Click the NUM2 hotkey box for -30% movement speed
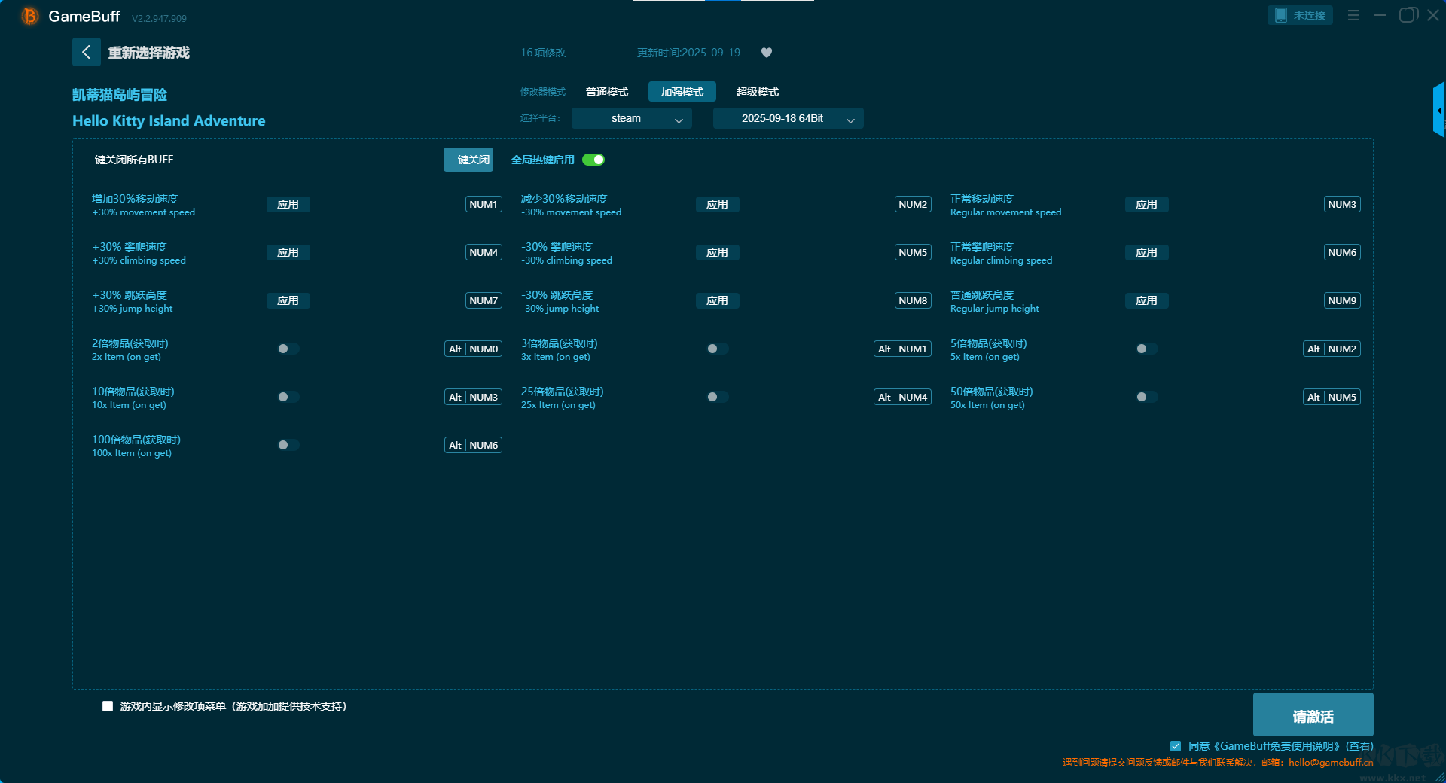 (913, 204)
